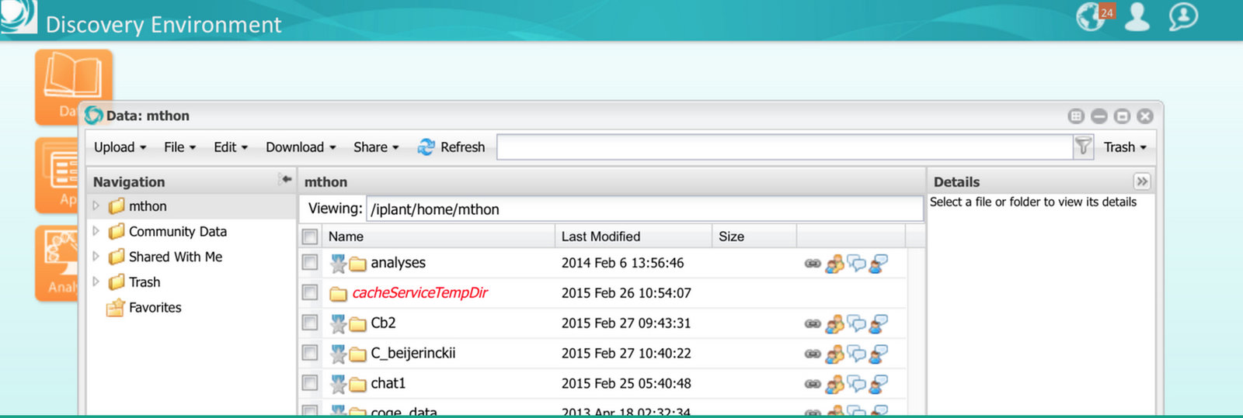This screenshot has height=418, width=1243.
Task: Click the link icon in analyses row
Action: click(813, 264)
